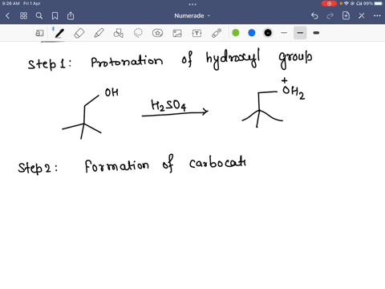
Task: Add a new page
Action: tap(346, 16)
